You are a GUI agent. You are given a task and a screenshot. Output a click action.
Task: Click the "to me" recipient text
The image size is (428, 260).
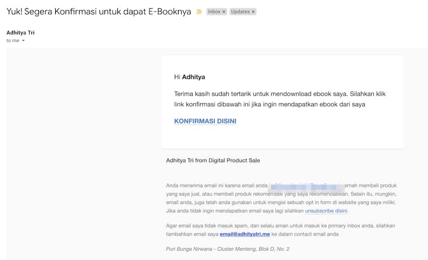point(12,41)
